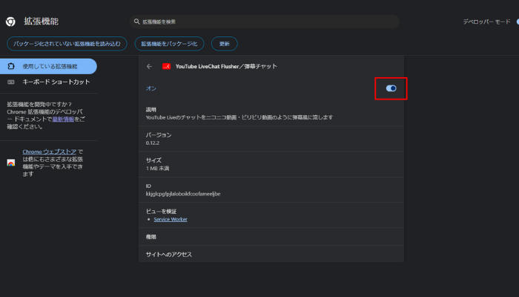Turn off the extension's オン switch

click(x=391, y=88)
